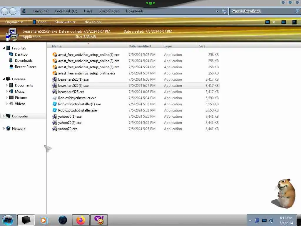
Task: Open the Organize menu
Action: pos(14,22)
